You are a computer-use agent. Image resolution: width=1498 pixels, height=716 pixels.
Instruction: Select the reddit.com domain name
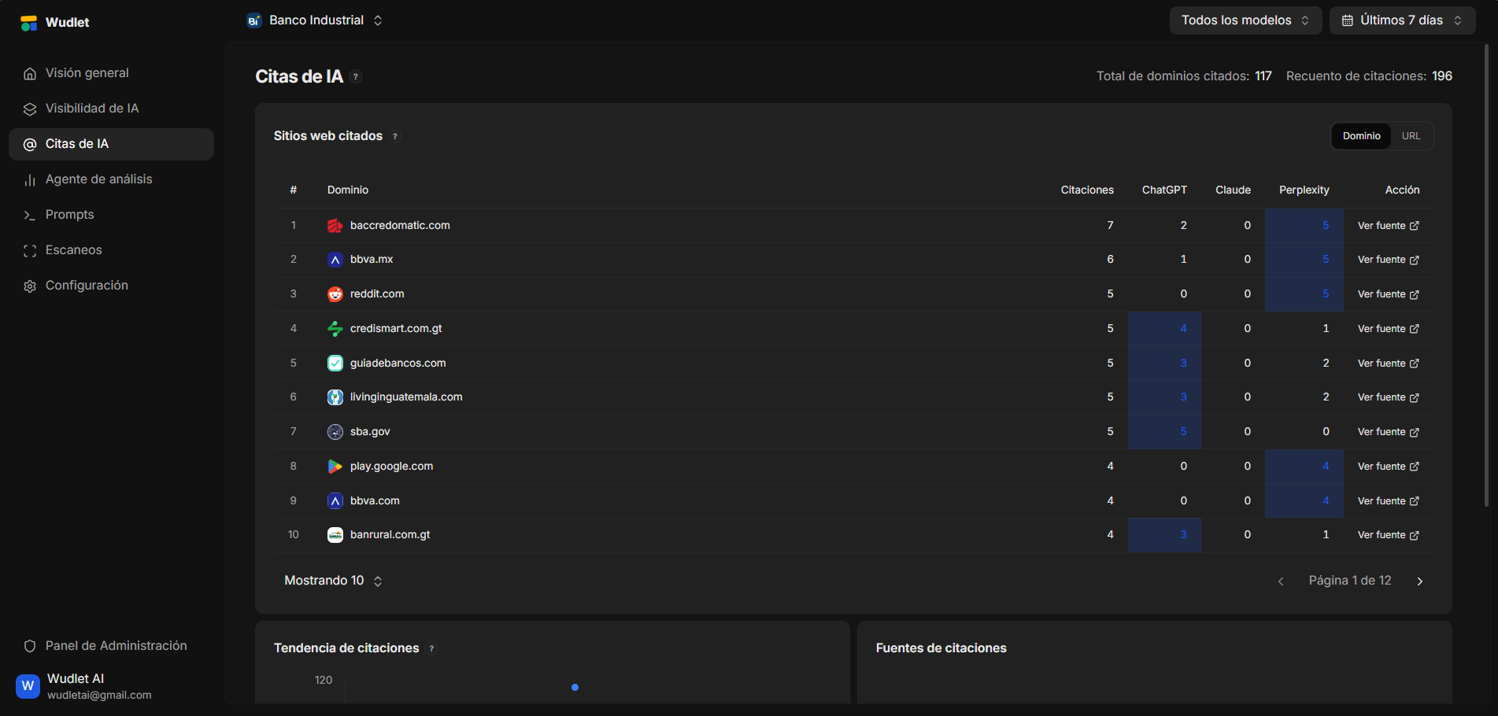pyautogui.click(x=377, y=294)
